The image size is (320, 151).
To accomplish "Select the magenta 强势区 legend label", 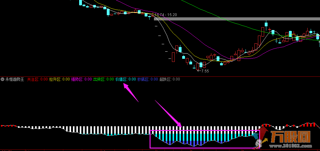I will tap(77, 79).
